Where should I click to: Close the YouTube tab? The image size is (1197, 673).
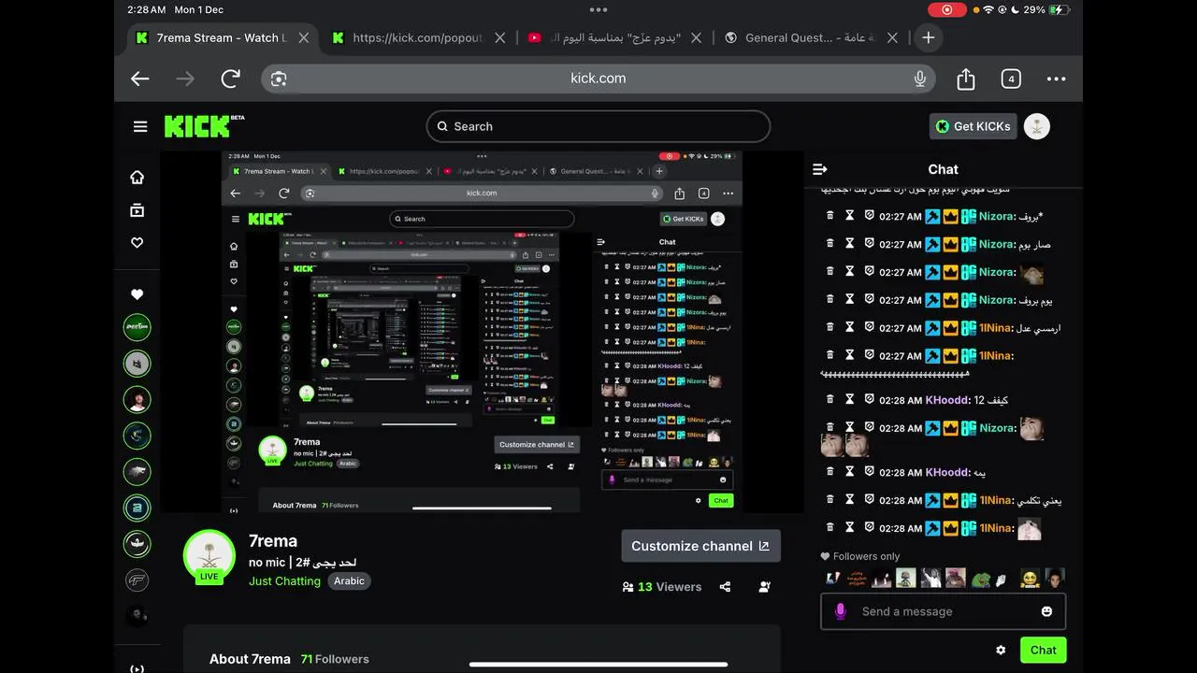point(696,37)
